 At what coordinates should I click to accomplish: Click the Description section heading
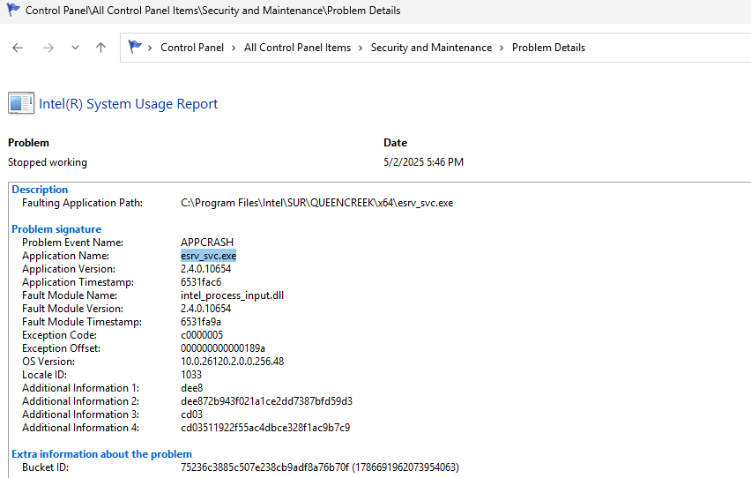(40, 190)
